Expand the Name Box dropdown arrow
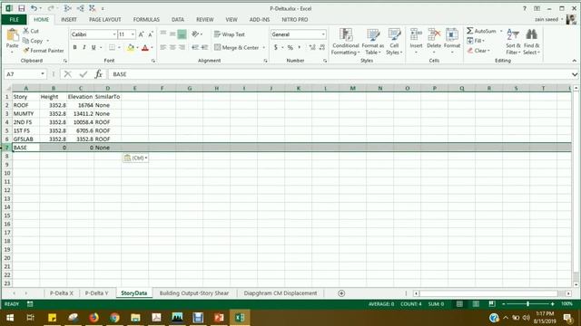 43,74
